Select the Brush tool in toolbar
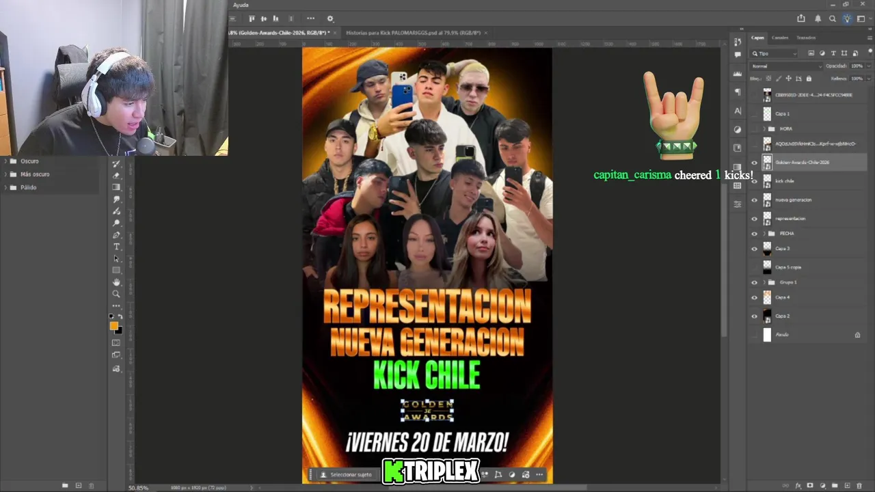 [x=116, y=163]
